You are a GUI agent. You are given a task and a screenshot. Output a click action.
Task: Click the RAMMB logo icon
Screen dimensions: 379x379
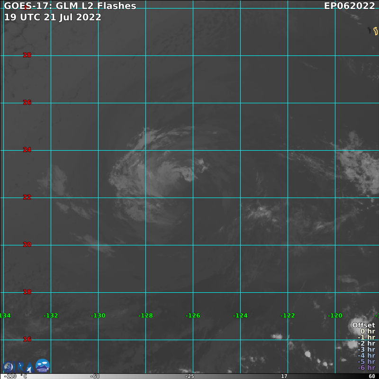(43, 365)
